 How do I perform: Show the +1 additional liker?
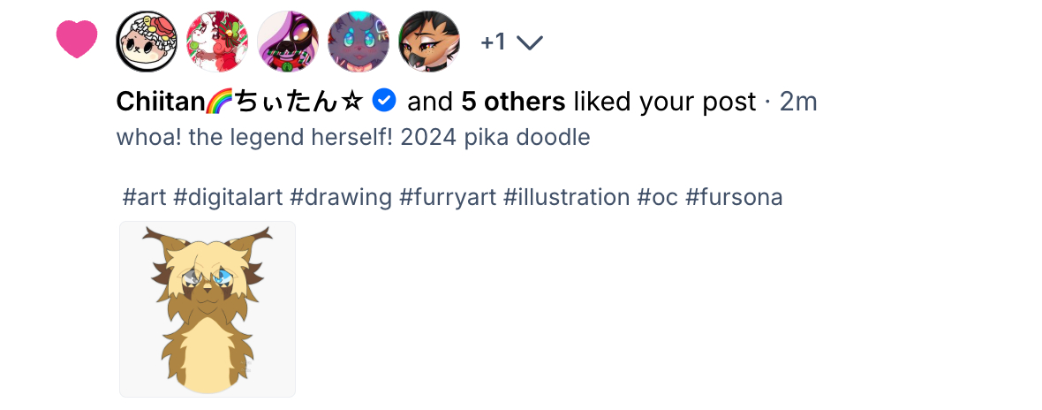(493, 42)
